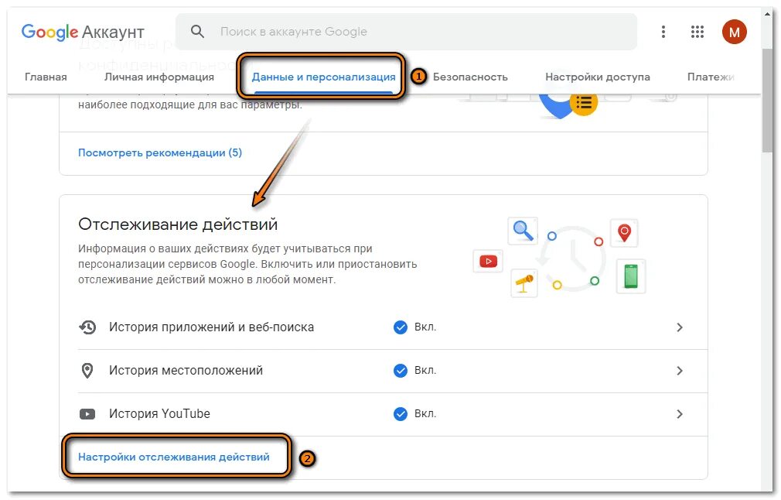The width and height of the screenshot is (781, 500).
Task: Click the YouTube icon beside История YouTube
Action: 87,414
